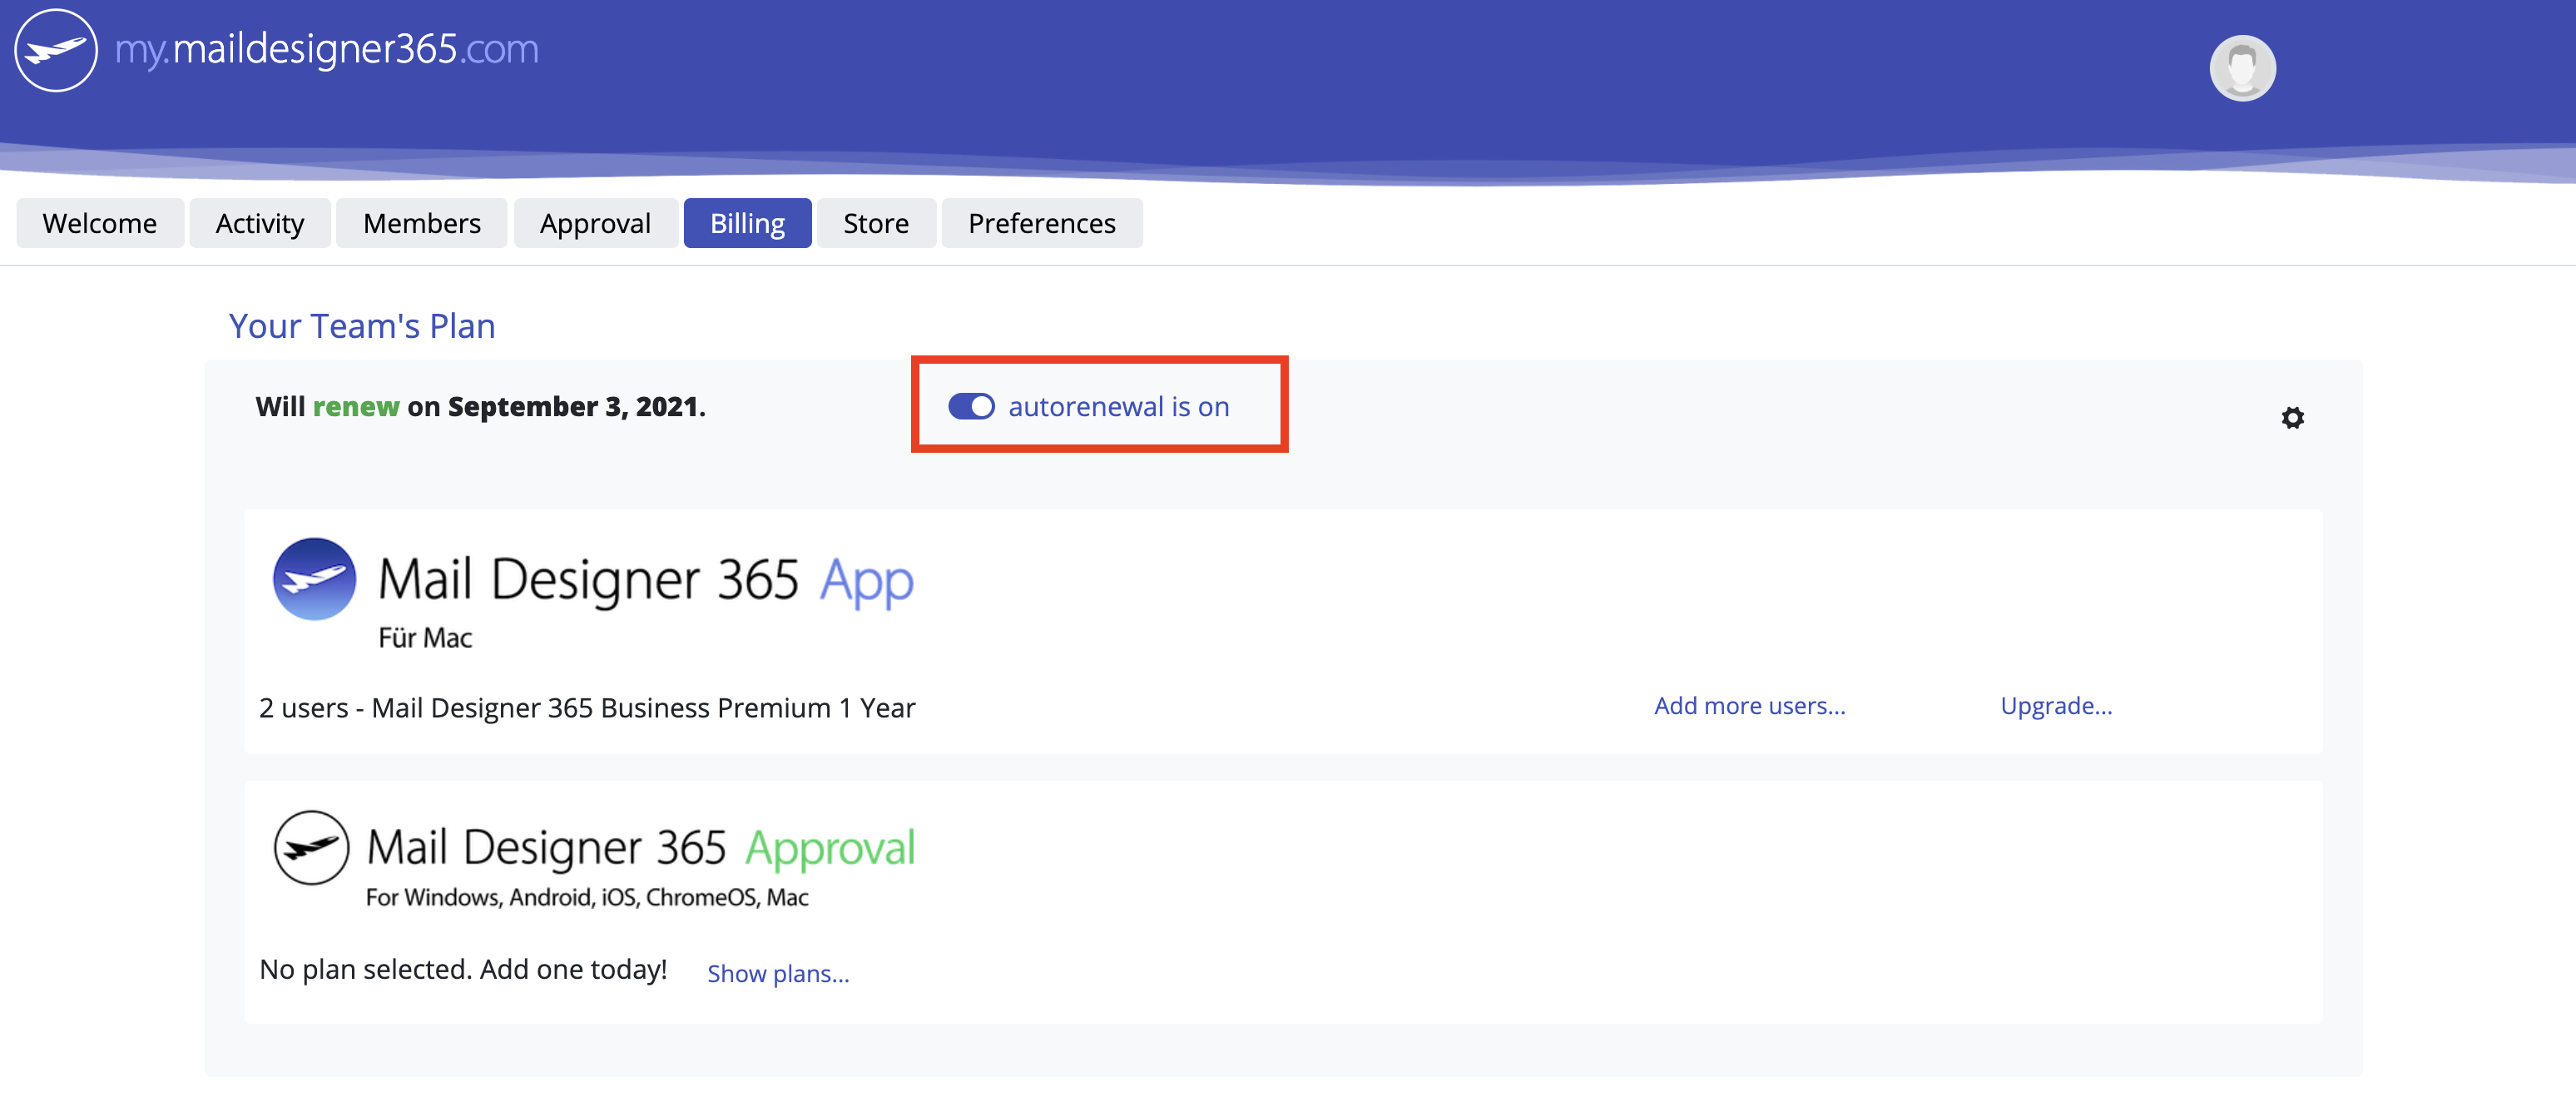
Task: Go to the Members tab
Action: [x=422, y=223]
